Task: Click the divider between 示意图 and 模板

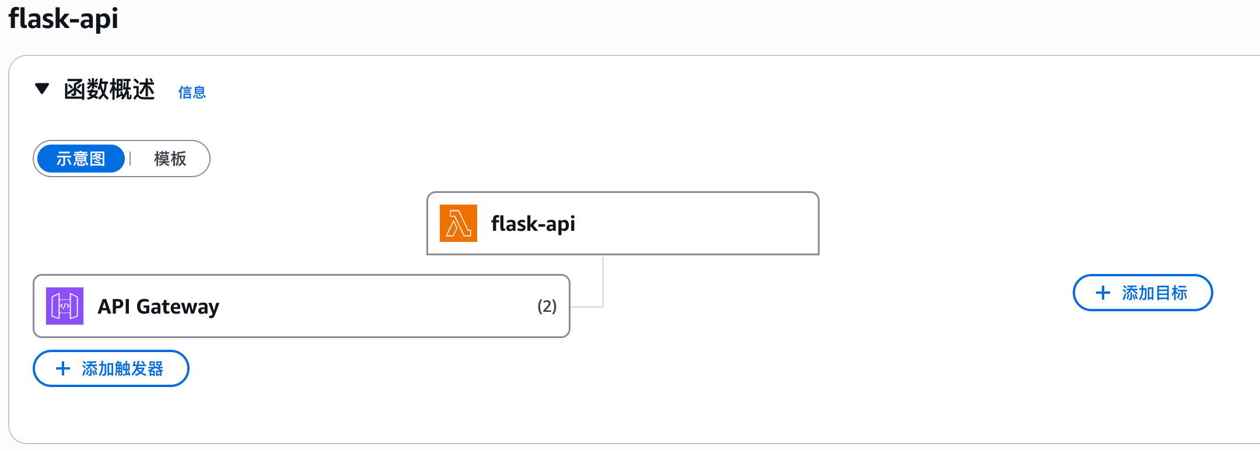Action: tap(131, 159)
